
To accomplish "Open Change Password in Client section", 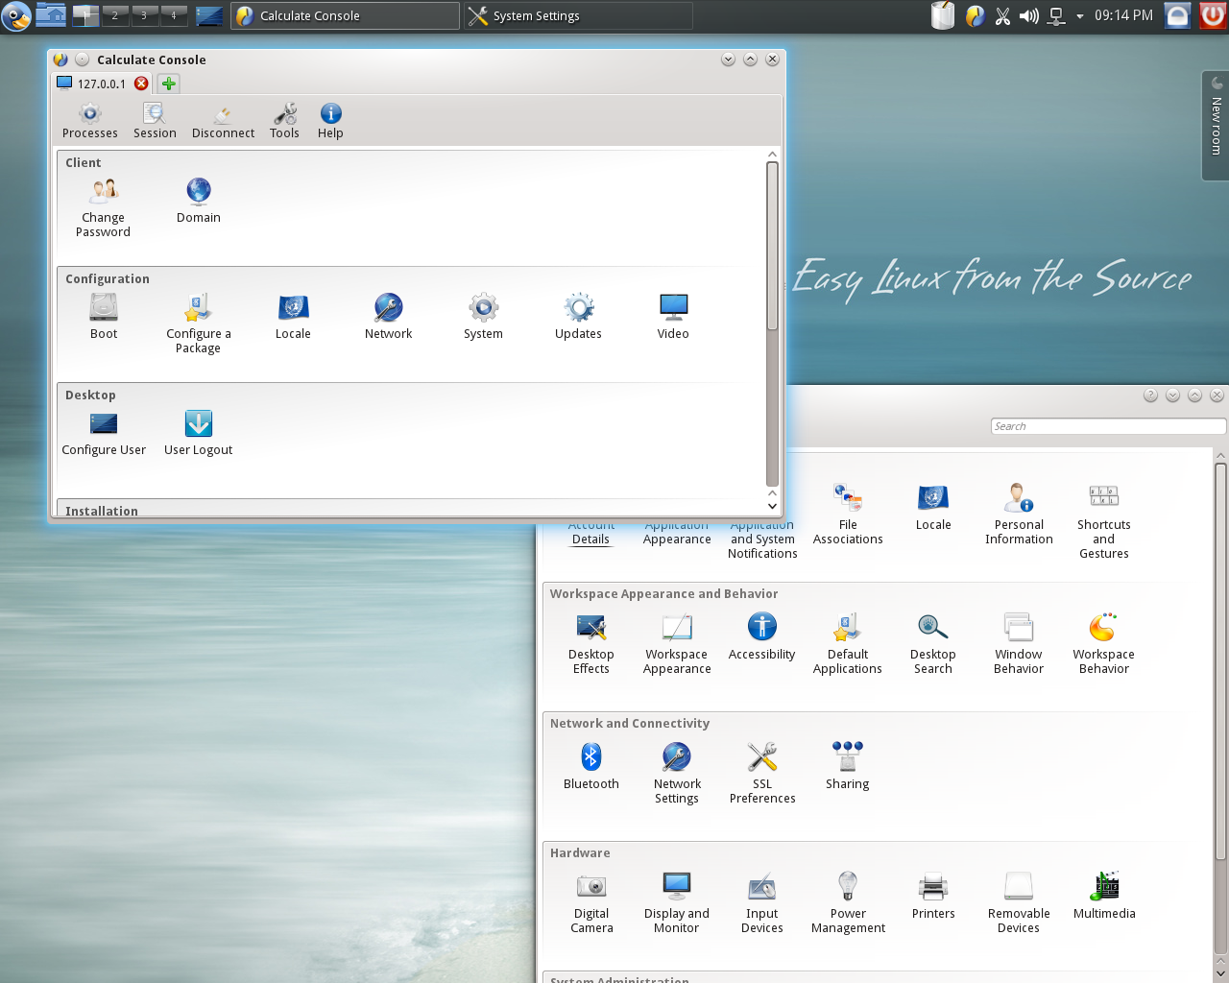I will click(x=103, y=207).
